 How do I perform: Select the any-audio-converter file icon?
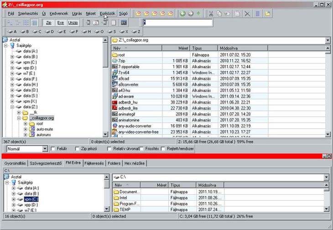[x=114, y=126]
